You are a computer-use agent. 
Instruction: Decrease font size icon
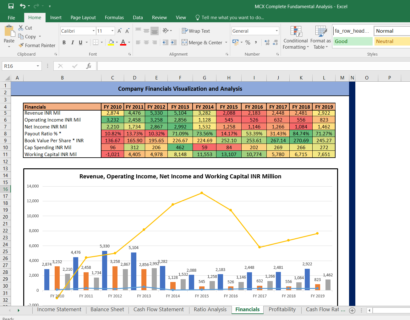[x=127, y=31]
